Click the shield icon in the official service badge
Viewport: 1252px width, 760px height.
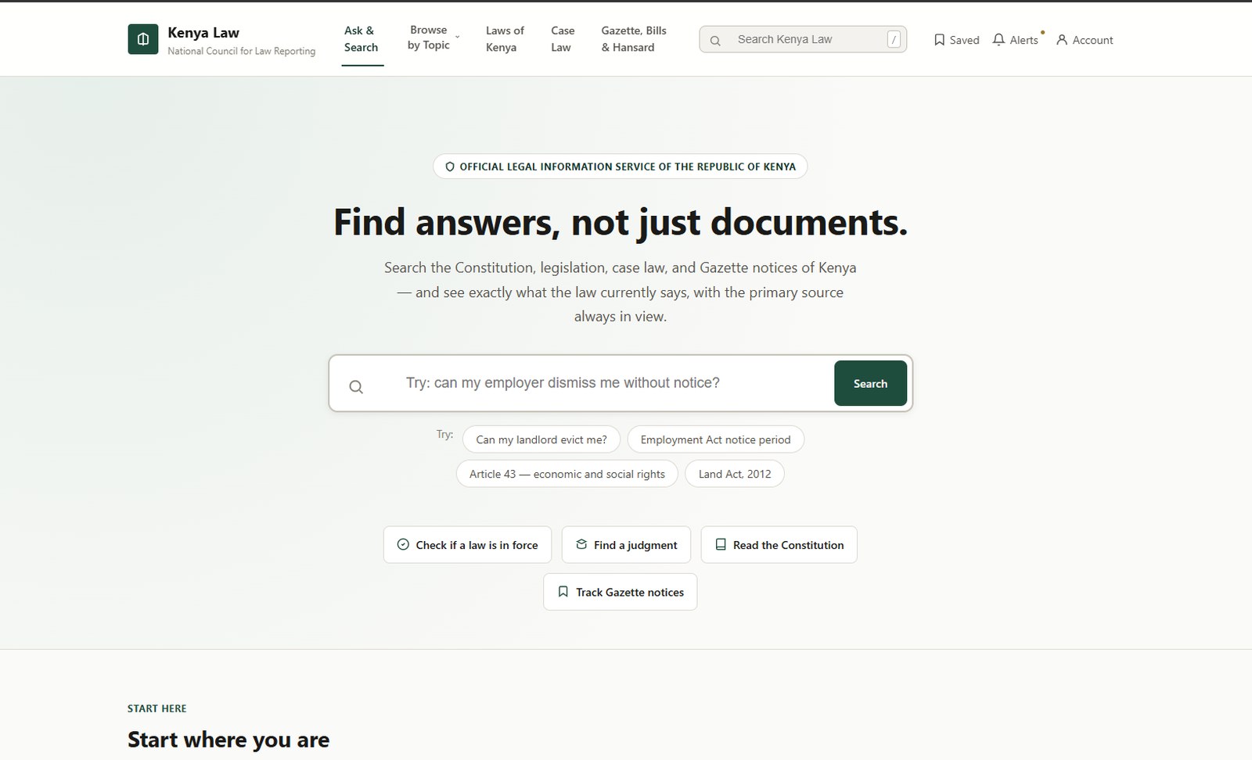point(450,167)
